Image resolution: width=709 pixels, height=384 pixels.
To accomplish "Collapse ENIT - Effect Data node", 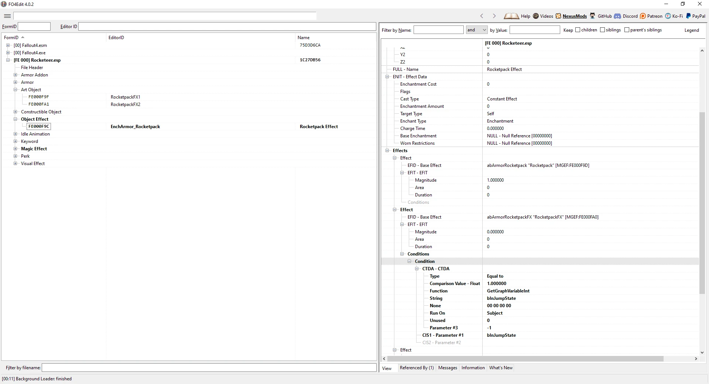I will coord(387,77).
